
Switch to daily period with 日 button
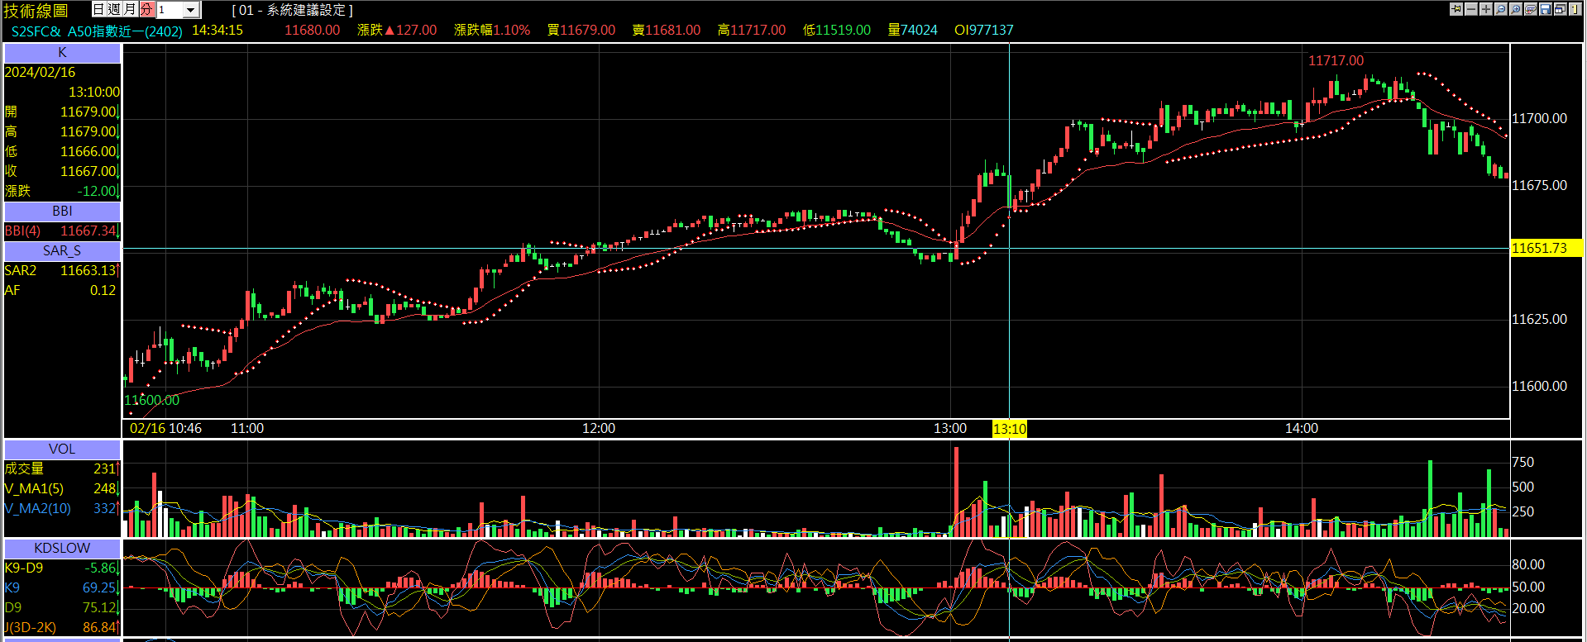click(98, 9)
